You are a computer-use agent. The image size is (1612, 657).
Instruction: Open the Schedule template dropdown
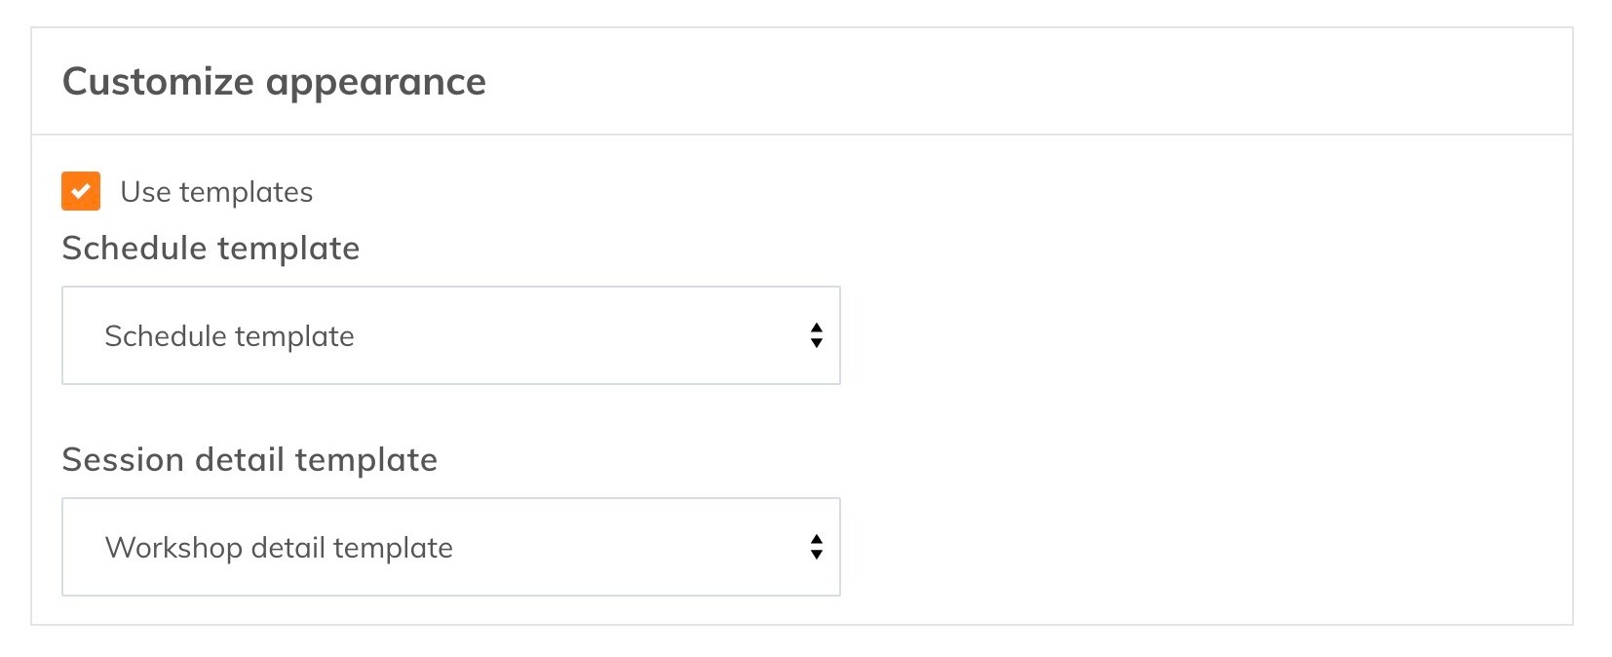pyautogui.click(x=450, y=335)
